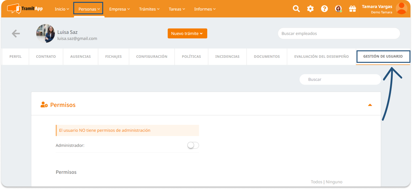The image size is (412, 189).
Task: Enable the Administrador toggle switch
Action: 193,145
